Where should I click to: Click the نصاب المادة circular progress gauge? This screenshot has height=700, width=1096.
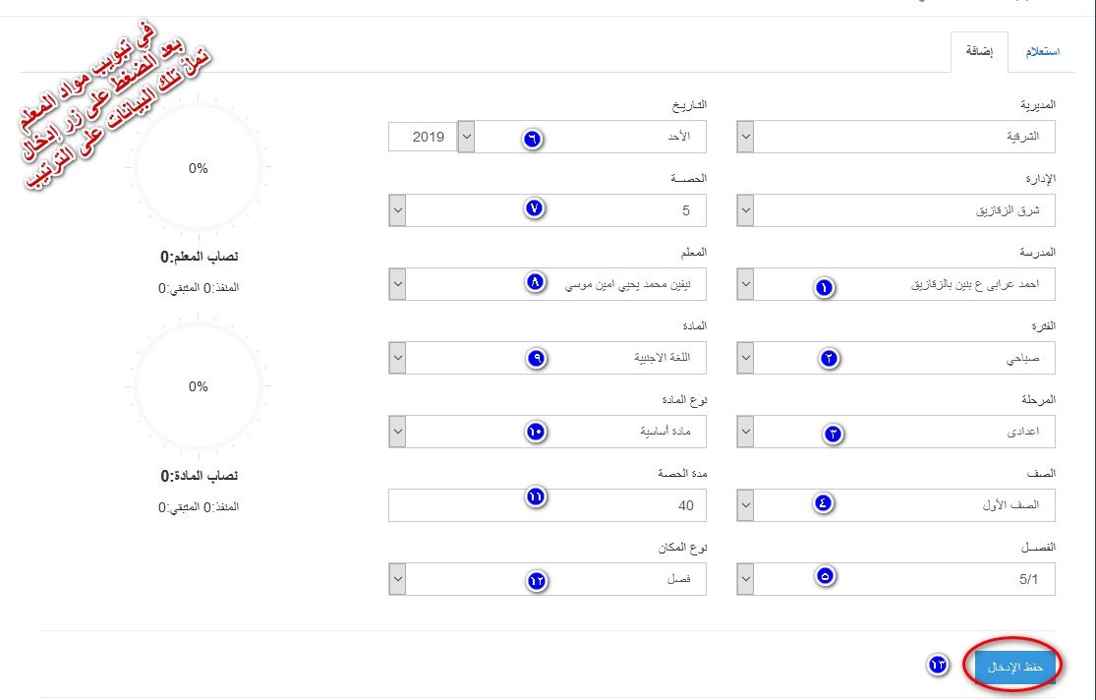(199, 386)
